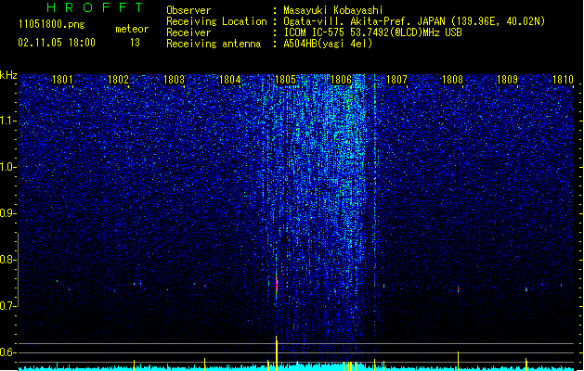Click the 1804 time axis label
This screenshot has width=584, height=371.
(x=230, y=79)
